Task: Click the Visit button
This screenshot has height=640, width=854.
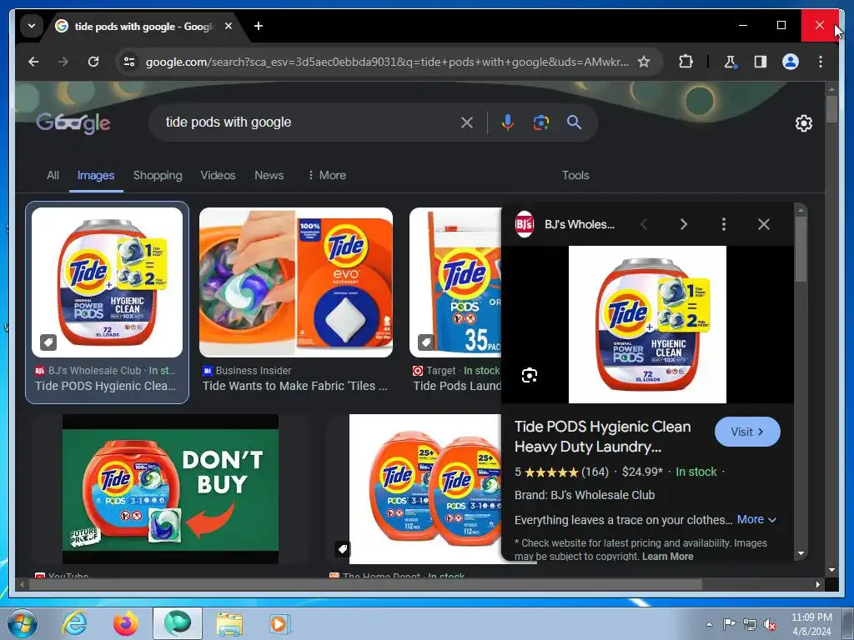Action: pos(747,432)
